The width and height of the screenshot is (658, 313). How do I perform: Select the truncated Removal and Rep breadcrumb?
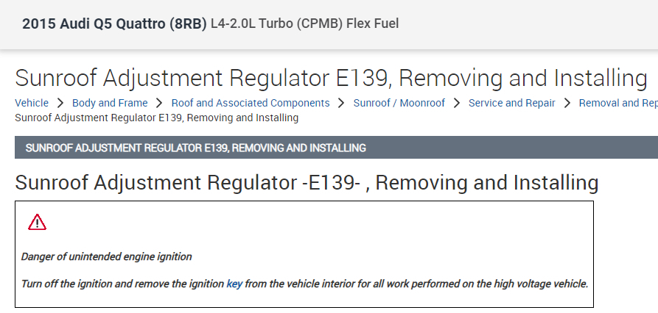[618, 104]
